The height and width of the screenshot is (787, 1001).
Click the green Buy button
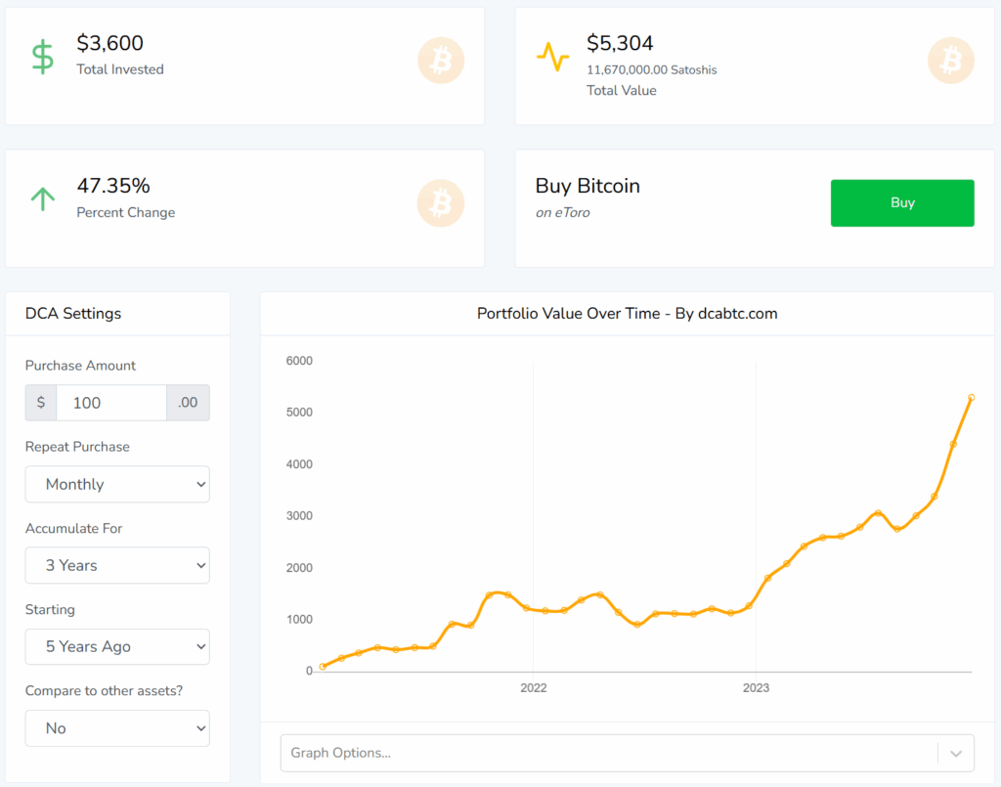[901, 202]
